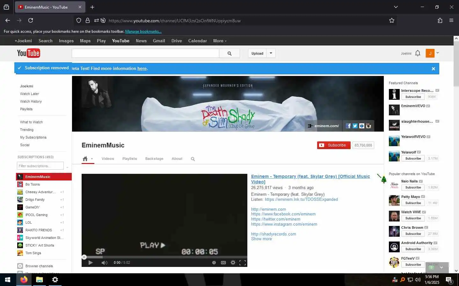Screen dimensions: 459x286
Task: Open the video settings gear
Action: 233,262
